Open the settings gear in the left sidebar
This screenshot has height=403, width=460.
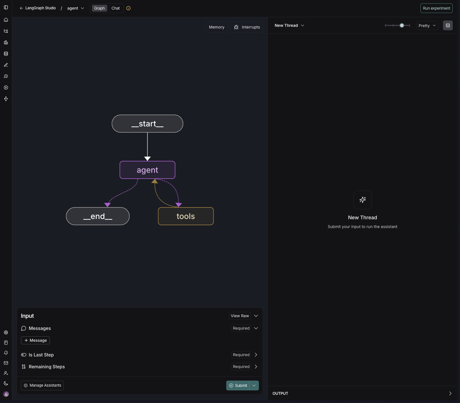(x=6, y=332)
